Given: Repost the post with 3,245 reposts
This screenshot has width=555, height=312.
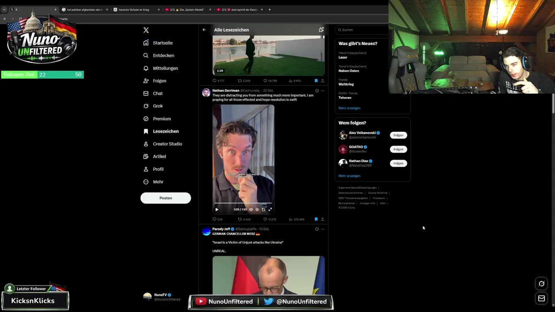Looking at the screenshot, I should [x=244, y=81].
